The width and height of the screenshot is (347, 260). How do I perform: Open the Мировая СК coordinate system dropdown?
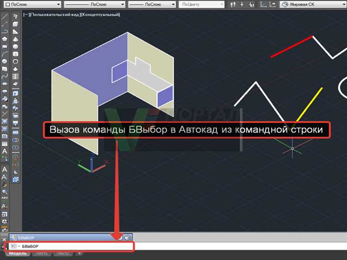pyautogui.click(x=313, y=4)
